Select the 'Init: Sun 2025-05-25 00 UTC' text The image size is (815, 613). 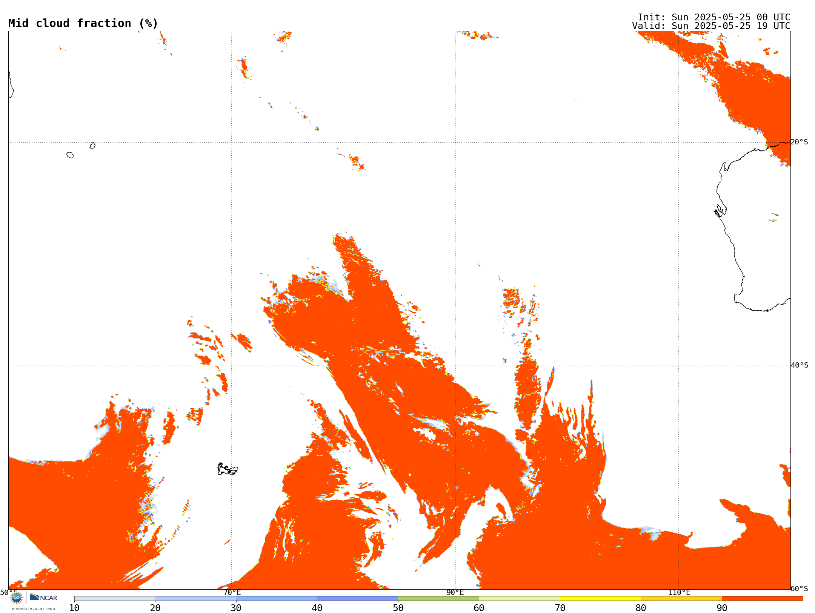point(714,17)
